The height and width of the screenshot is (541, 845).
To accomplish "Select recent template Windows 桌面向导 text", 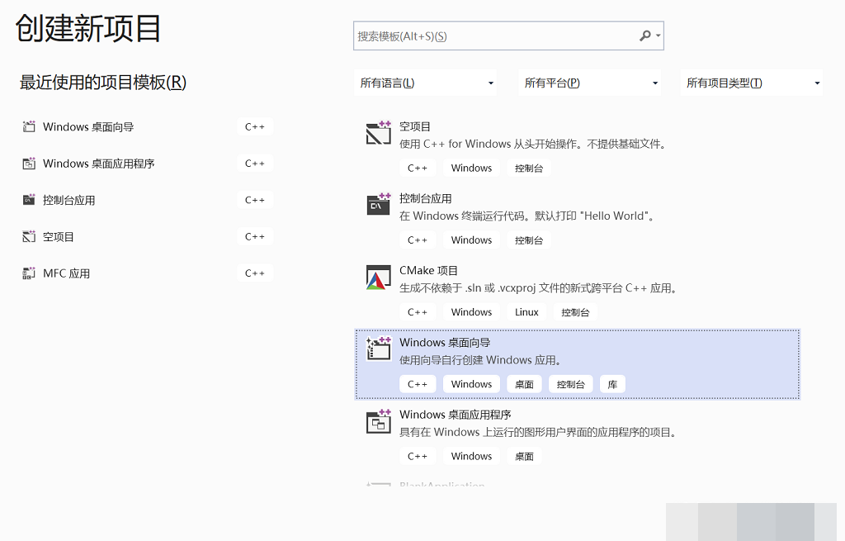I will [88, 126].
